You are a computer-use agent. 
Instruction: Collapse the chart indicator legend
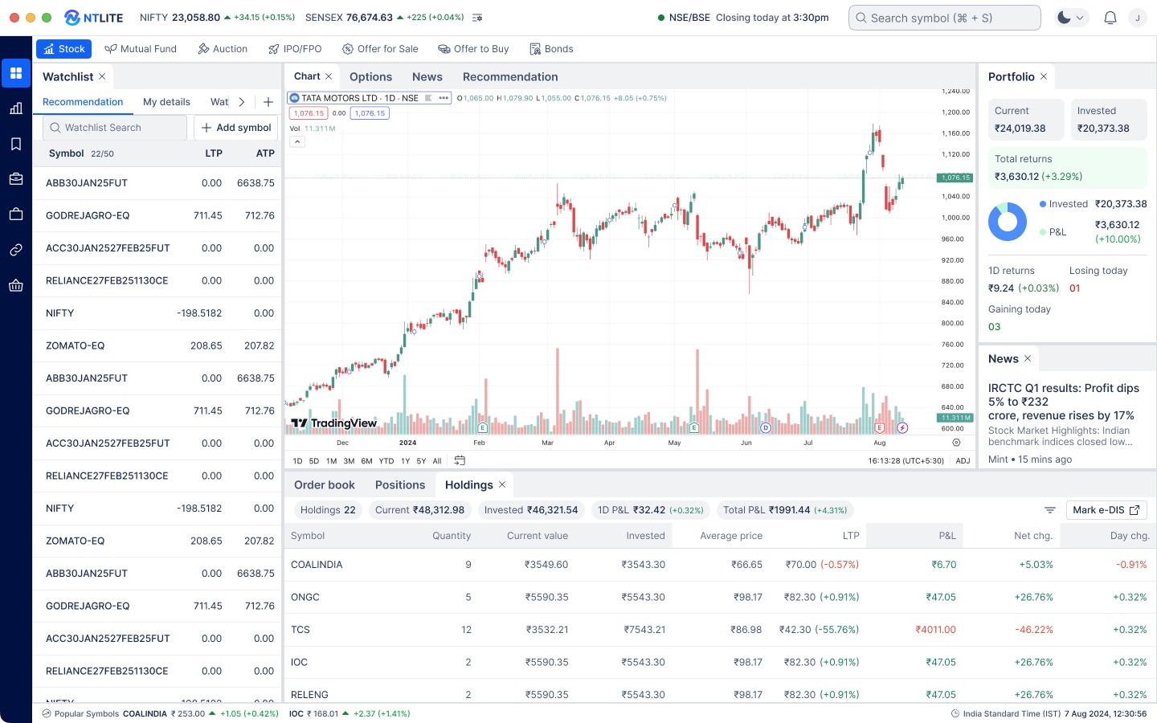coord(297,141)
